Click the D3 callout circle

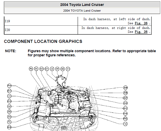9,117
